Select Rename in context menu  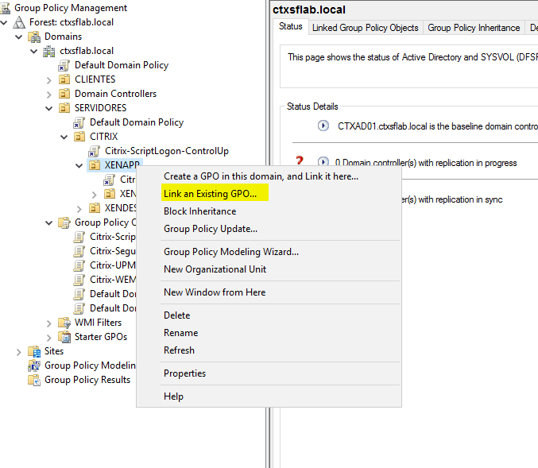pos(269,333)
